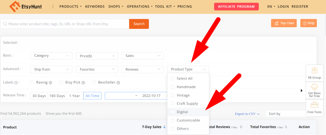326x135 pixels.
Task: Click the orange Search button
Action: pos(139,24)
